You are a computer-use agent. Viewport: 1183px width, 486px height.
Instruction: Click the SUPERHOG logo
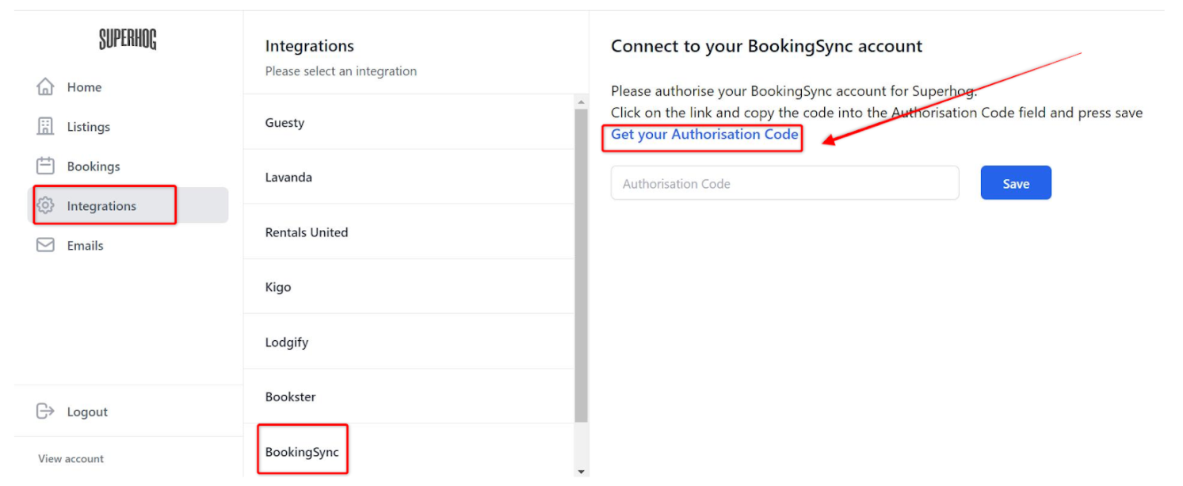click(128, 39)
